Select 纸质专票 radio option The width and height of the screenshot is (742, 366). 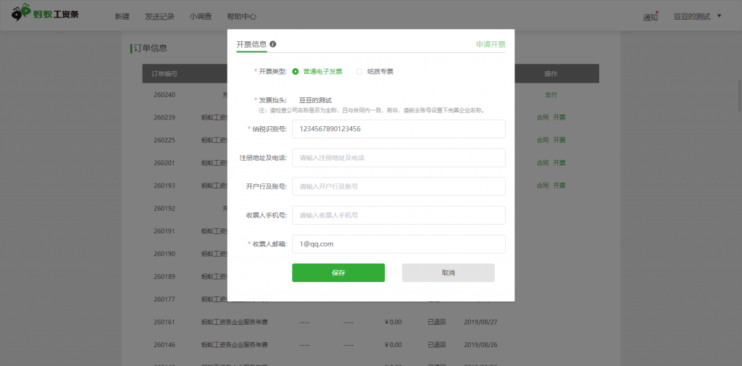[359, 72]
